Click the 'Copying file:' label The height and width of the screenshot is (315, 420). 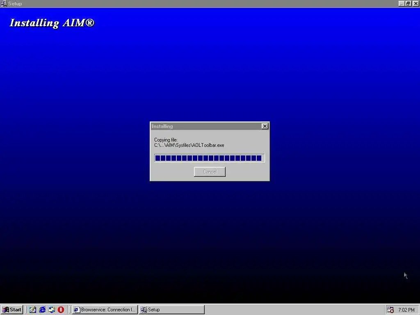(166, 140)
